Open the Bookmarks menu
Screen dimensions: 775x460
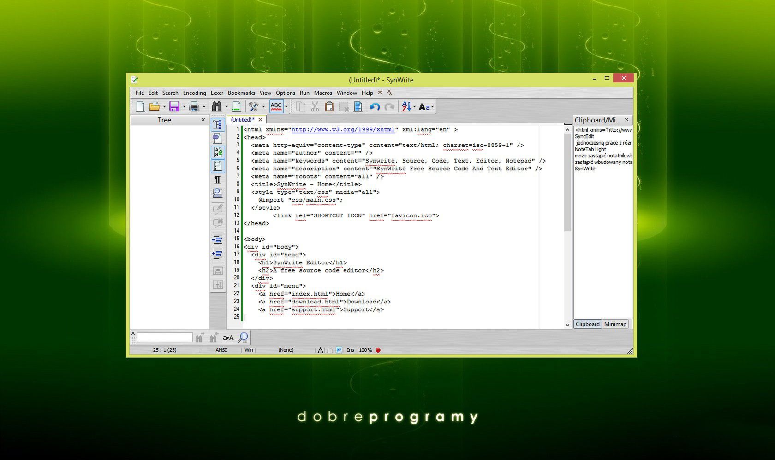[x=241, y=93]
